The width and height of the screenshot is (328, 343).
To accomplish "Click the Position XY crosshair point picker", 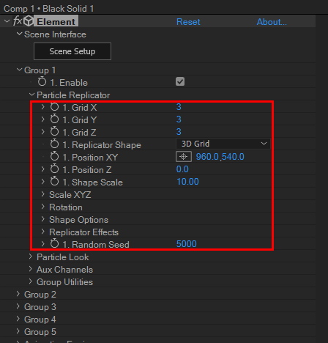I will (184, 157).
